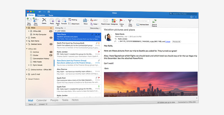Screen dimensions: 224x115
Task: Switch to the Organize ribbon tab
Action: (x=41, y=15)
